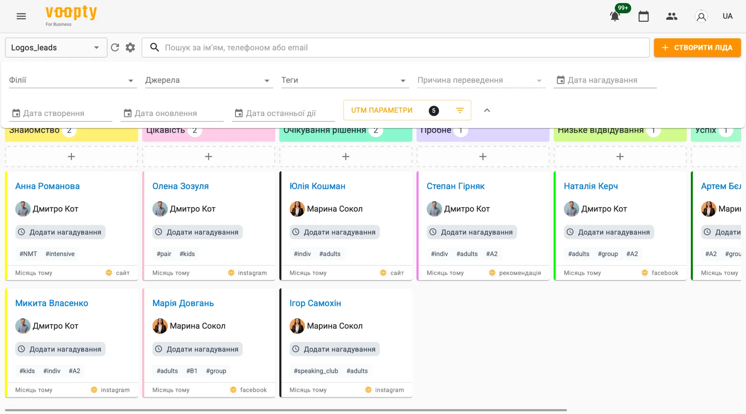Click the Дата оновлення date field
The width and height of the screenshot is (746, 414).
172,113
